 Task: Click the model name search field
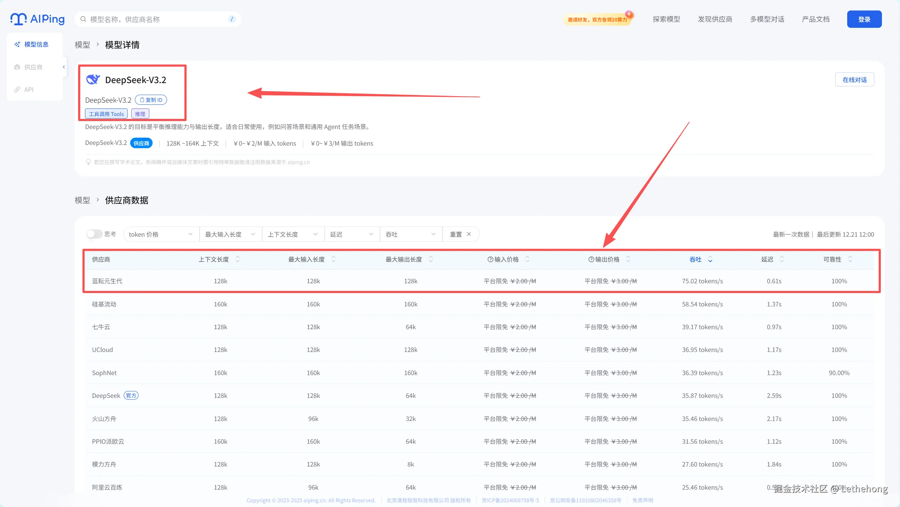pos(155,19)
